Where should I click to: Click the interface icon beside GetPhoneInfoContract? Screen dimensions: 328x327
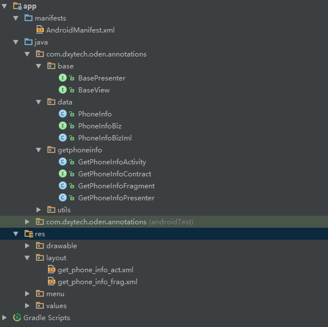point(63,173)
